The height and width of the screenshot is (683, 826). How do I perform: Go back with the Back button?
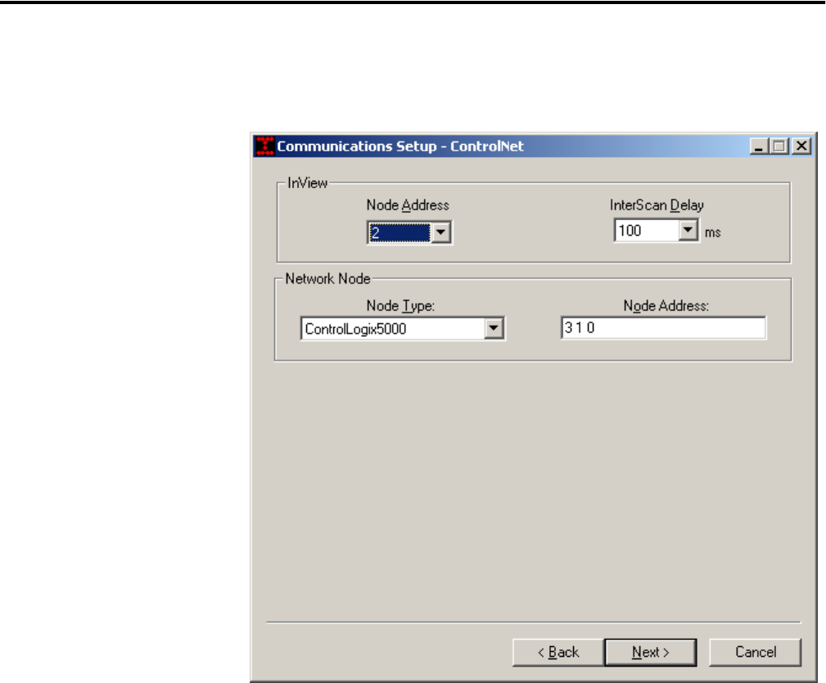click(x=558, y=653)
